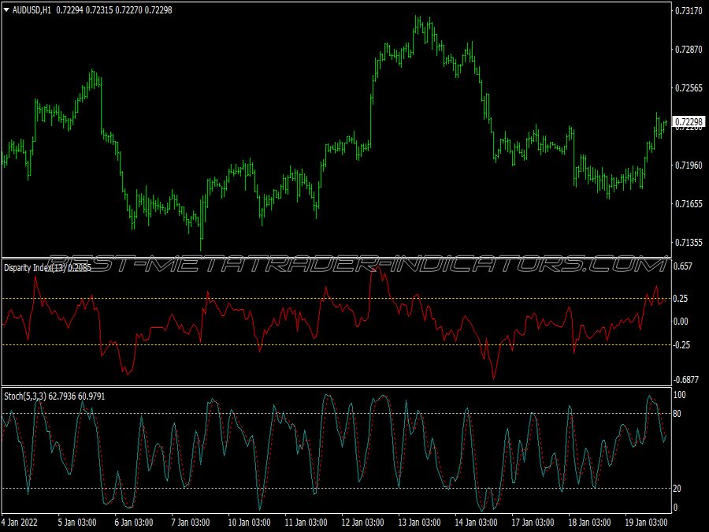The width and height of the screenshot is (709, 532).
Task: Click time axis label 7 Jan 03:00
Action: tap(191, 522)
